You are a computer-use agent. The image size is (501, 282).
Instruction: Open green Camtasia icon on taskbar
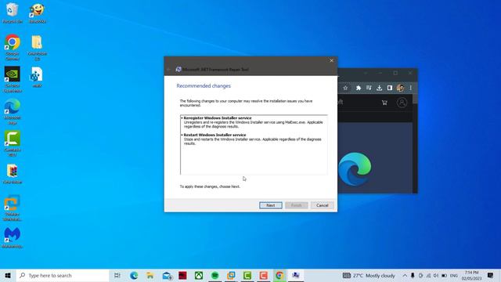coord(247,275)
